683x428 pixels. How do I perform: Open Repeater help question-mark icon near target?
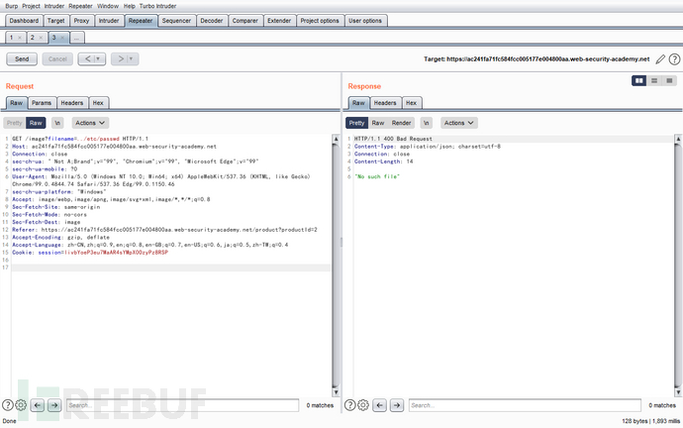(x=674, y=59)
